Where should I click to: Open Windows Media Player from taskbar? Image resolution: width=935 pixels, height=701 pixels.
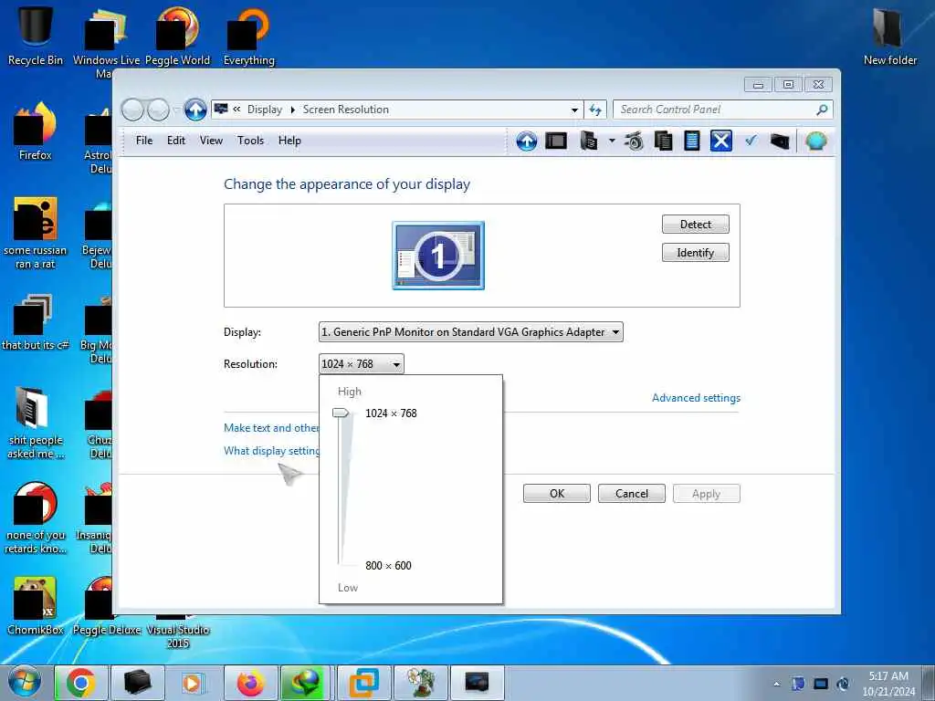click(194, 683)
